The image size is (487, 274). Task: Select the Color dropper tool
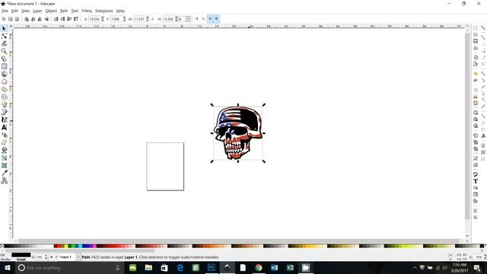4,173
